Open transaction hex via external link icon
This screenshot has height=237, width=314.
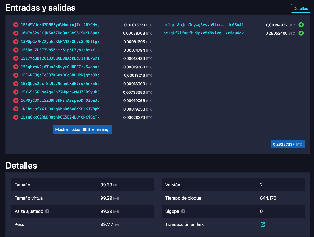(x=263, y=224)
